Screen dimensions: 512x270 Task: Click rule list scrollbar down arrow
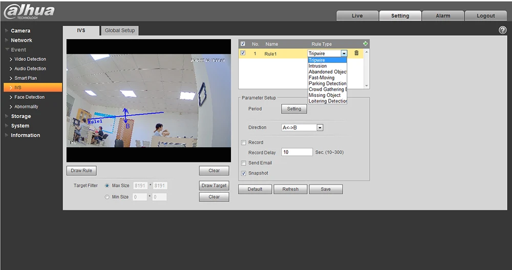pos(367,86)
